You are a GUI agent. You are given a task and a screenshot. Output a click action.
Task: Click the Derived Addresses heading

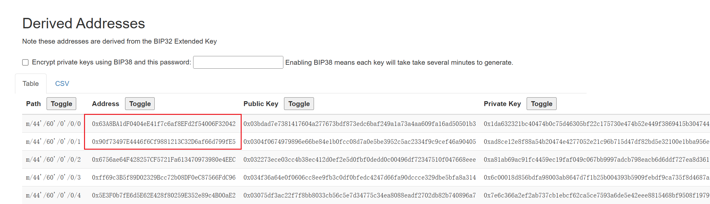tap(84, 23)
